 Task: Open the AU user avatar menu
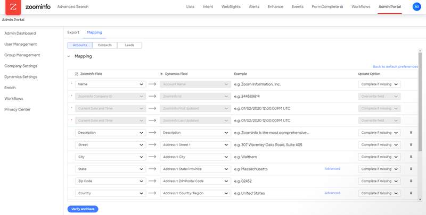click(x=416, y=7)
